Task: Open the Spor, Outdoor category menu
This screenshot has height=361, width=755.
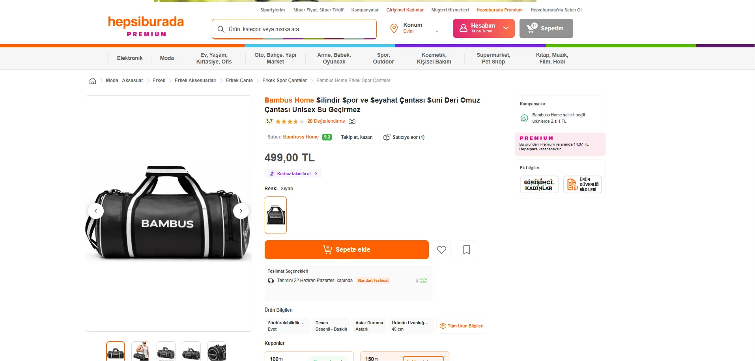Action: (x=383, y=58)
